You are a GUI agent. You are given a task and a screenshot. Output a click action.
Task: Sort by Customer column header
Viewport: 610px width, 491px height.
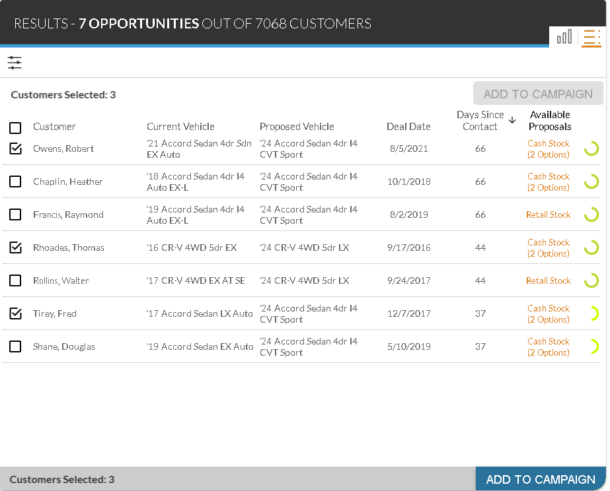click(x=54, y=127)
